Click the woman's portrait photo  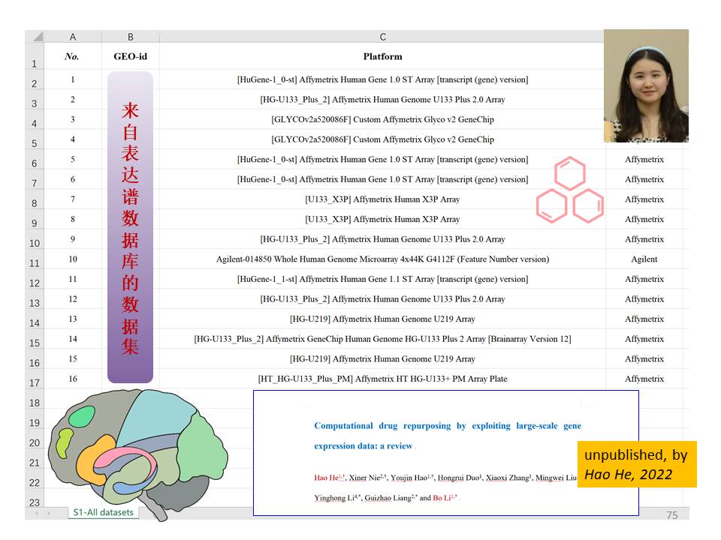click(x=646, y=85)
